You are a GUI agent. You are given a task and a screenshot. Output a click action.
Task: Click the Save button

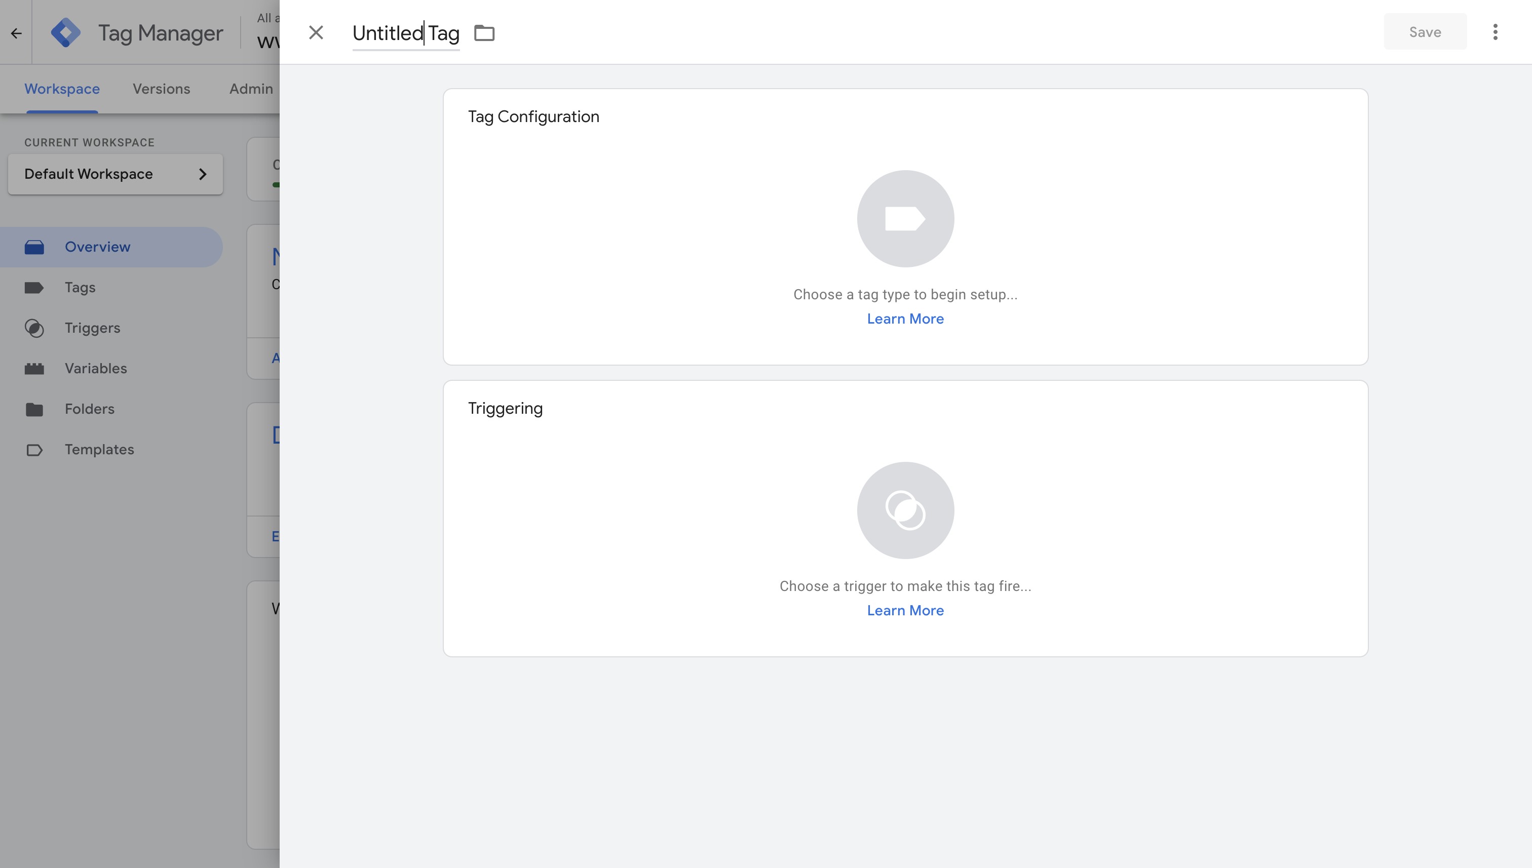tap(1424, 32)
